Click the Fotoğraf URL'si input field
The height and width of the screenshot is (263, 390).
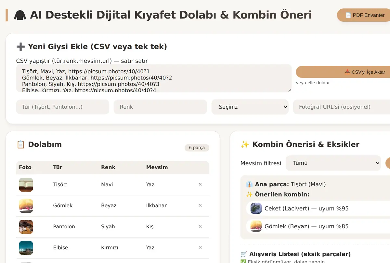[342, 107]
